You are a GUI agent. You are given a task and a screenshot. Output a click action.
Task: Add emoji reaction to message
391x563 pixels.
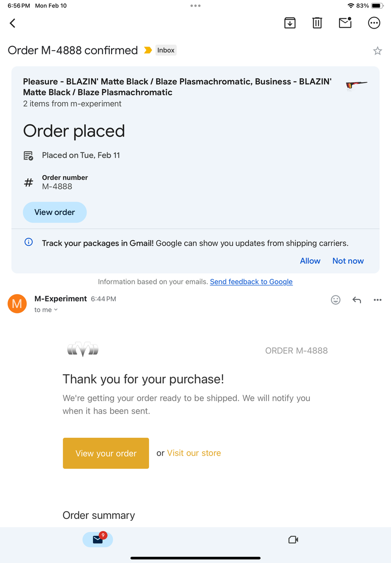pyautogui.click(x=336, y=300)
